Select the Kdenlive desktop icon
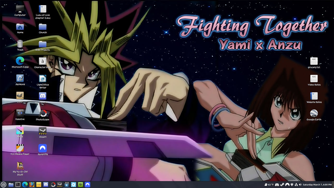The width and height of the screenshot is (334, 188). pyautogui.click(x=20, y=115)
